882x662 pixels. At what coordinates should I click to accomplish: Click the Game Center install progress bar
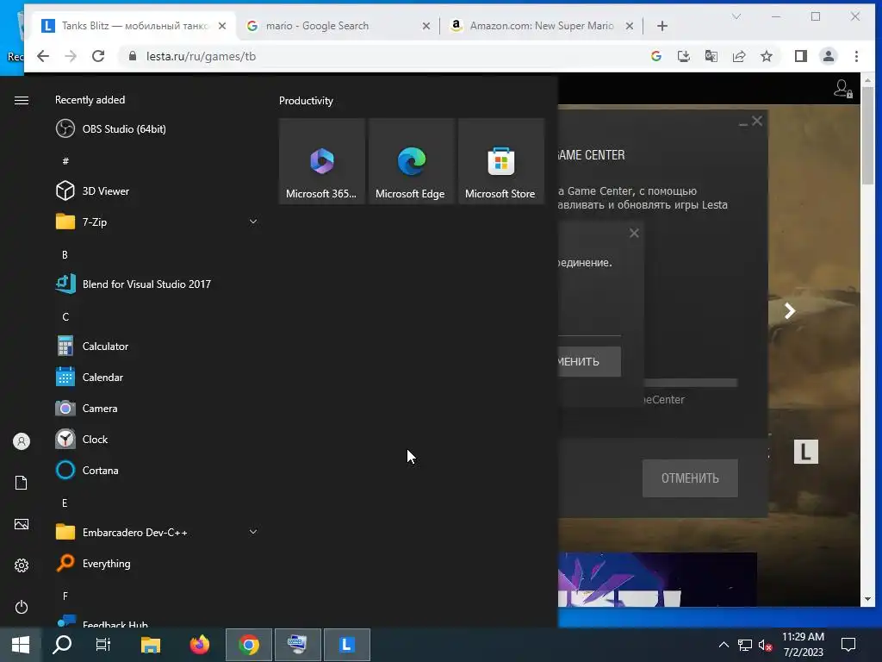[690, 383]
